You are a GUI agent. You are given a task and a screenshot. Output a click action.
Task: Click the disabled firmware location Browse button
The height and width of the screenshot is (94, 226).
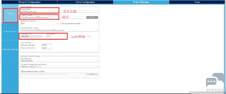92,74
